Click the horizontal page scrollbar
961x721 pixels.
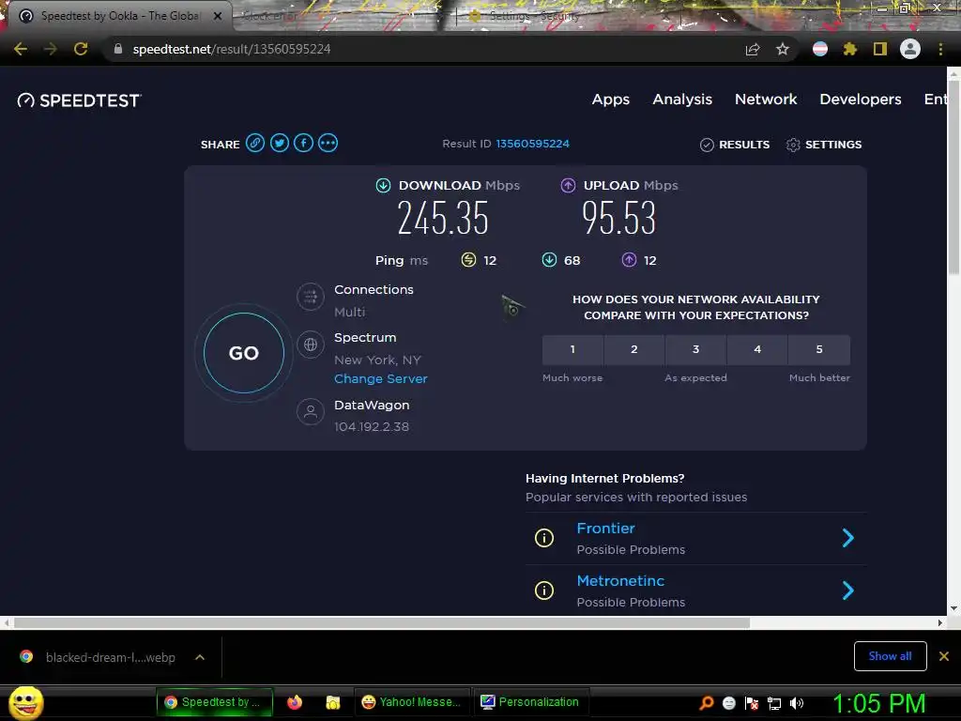click(382, 623)
